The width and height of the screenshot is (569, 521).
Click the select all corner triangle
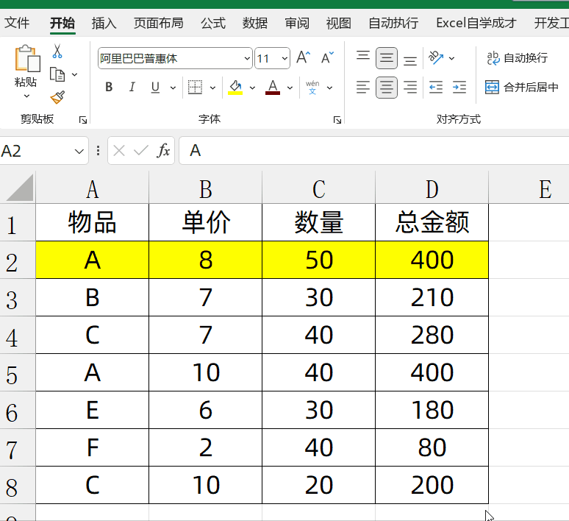[x=20, y=188]
